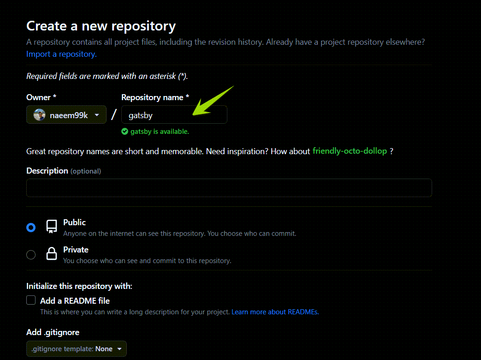481x360 pixels.
Task: Open the Owner naeem99k dropdown
Action: pyautogui.click(x=66, y=115)
